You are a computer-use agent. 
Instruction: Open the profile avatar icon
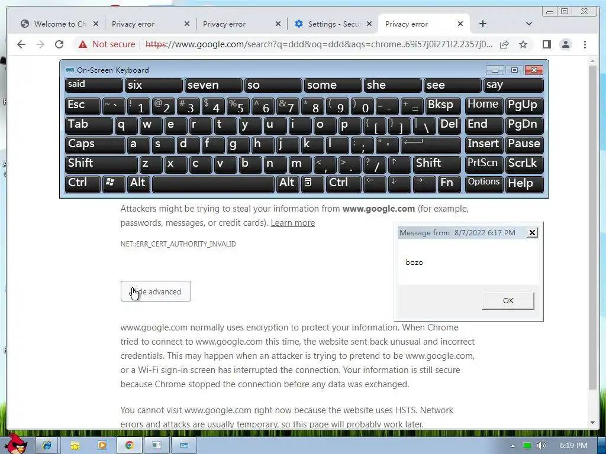click(565, 44)
